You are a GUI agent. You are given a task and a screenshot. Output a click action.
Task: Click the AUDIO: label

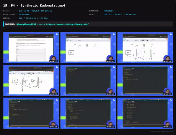click(6, 18)
